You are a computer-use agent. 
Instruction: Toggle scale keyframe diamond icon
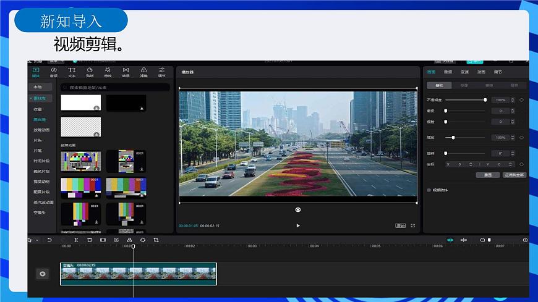click(x=521, y=138)
